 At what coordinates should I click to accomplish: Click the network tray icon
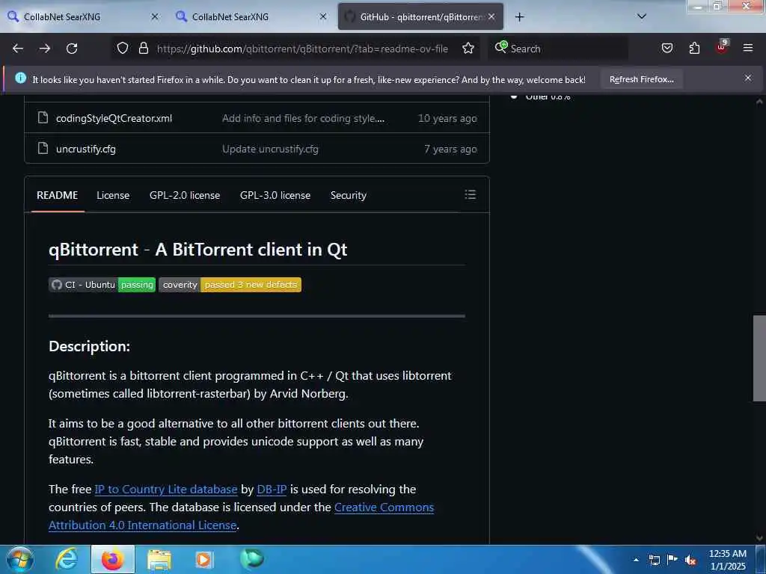coord(654,560)
